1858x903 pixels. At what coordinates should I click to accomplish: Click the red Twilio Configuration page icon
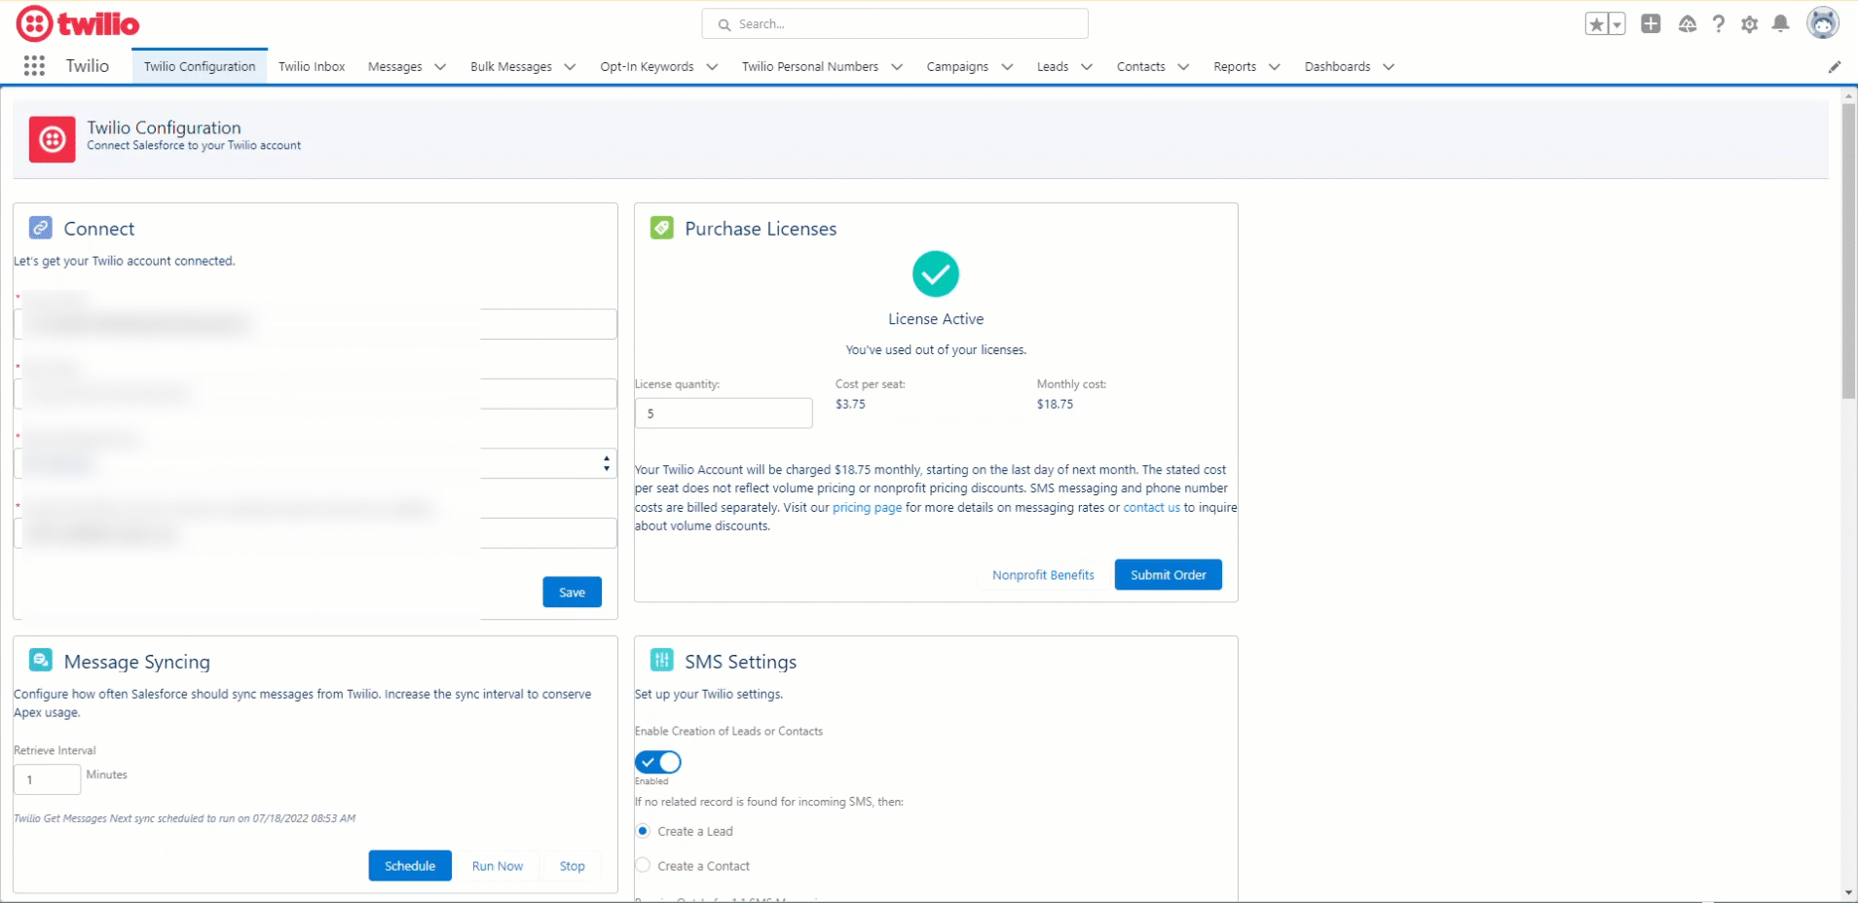click(x=53, y=139)
